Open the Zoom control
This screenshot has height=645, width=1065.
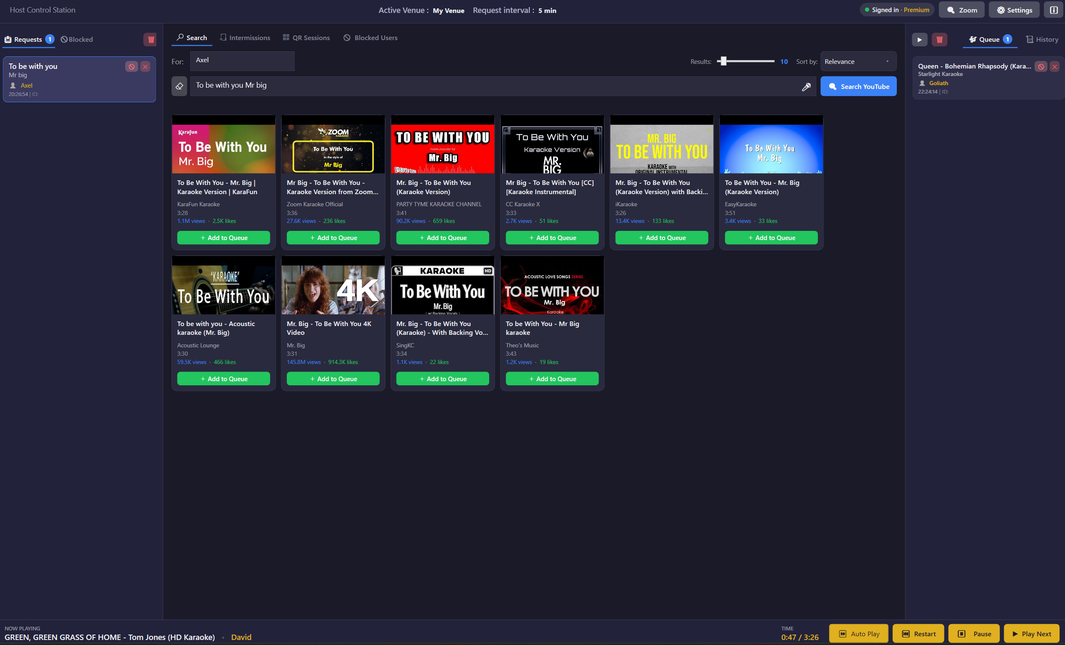(961, 10)
